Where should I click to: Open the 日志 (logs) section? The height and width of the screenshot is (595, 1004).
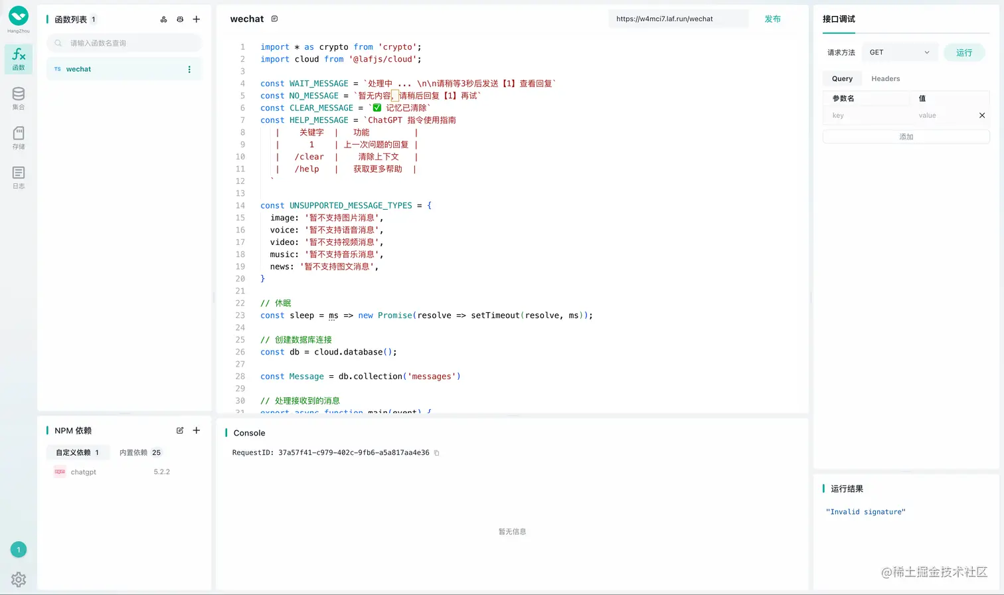click(19, 178)
